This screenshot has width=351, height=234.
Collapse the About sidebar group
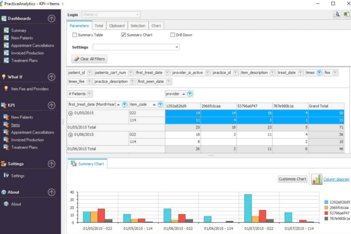(x=51, y=192)
